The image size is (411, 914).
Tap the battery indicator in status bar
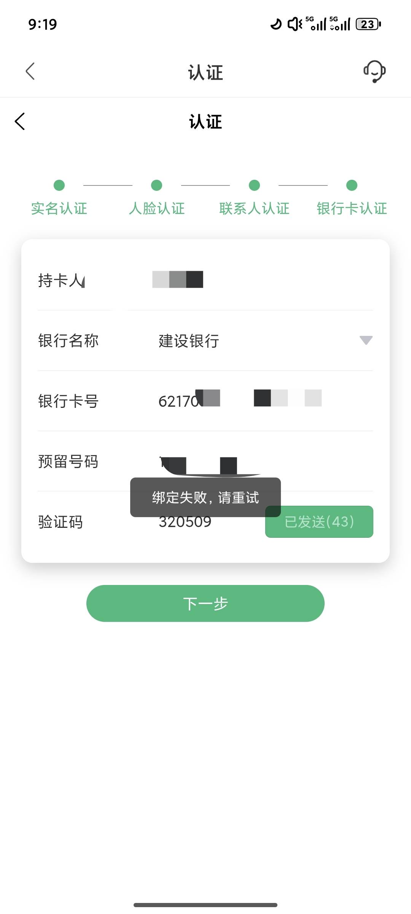tap(368, 24)
